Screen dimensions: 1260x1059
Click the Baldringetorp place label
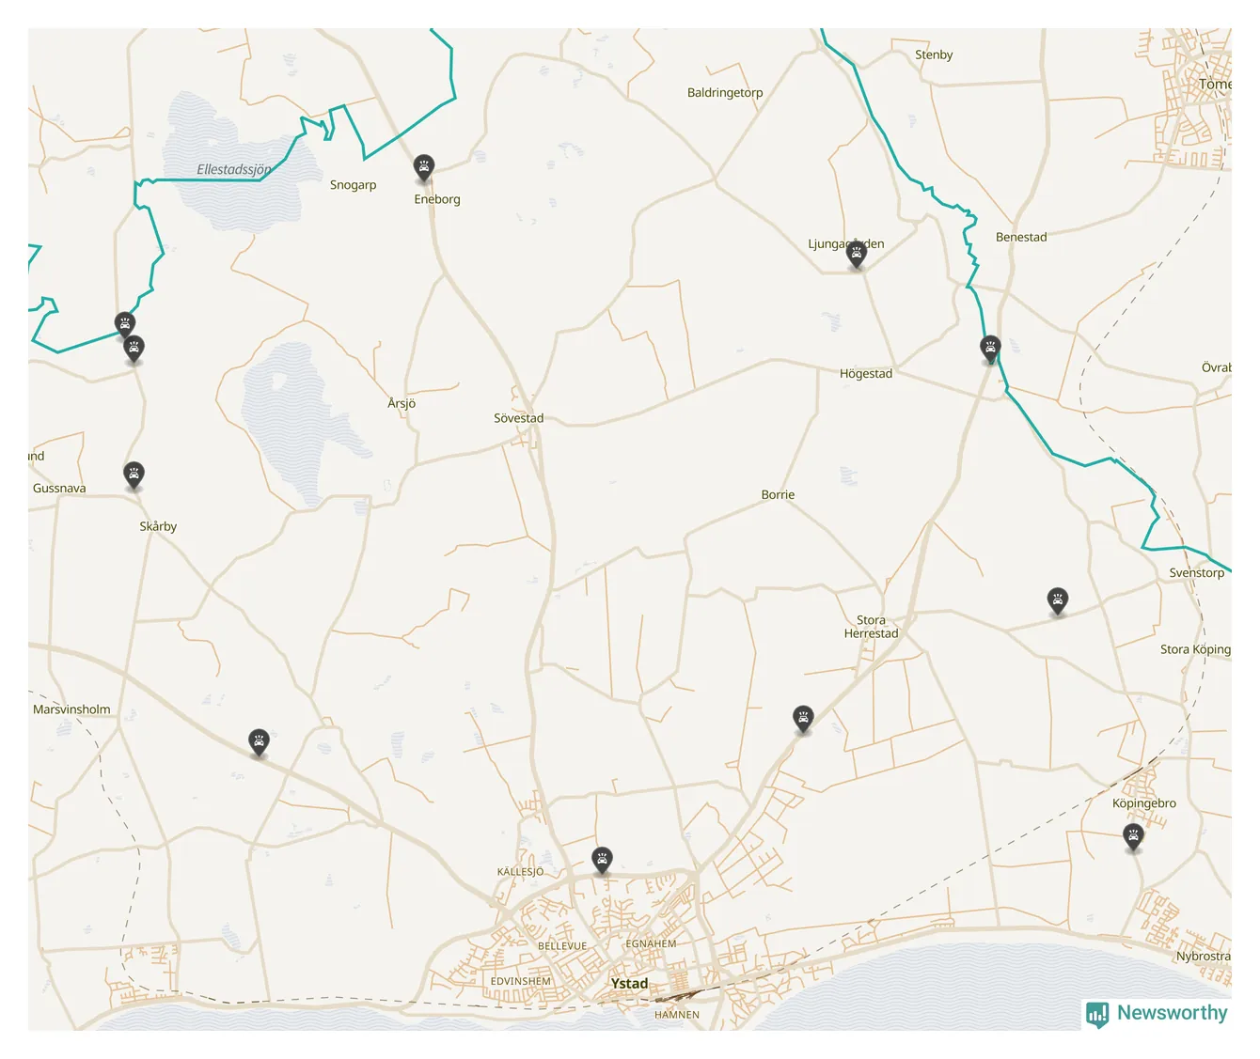coord(725,92)
